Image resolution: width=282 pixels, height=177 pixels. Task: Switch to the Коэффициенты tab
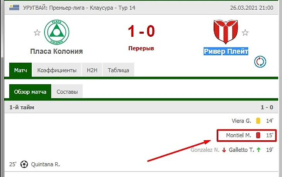coord(57,70)
